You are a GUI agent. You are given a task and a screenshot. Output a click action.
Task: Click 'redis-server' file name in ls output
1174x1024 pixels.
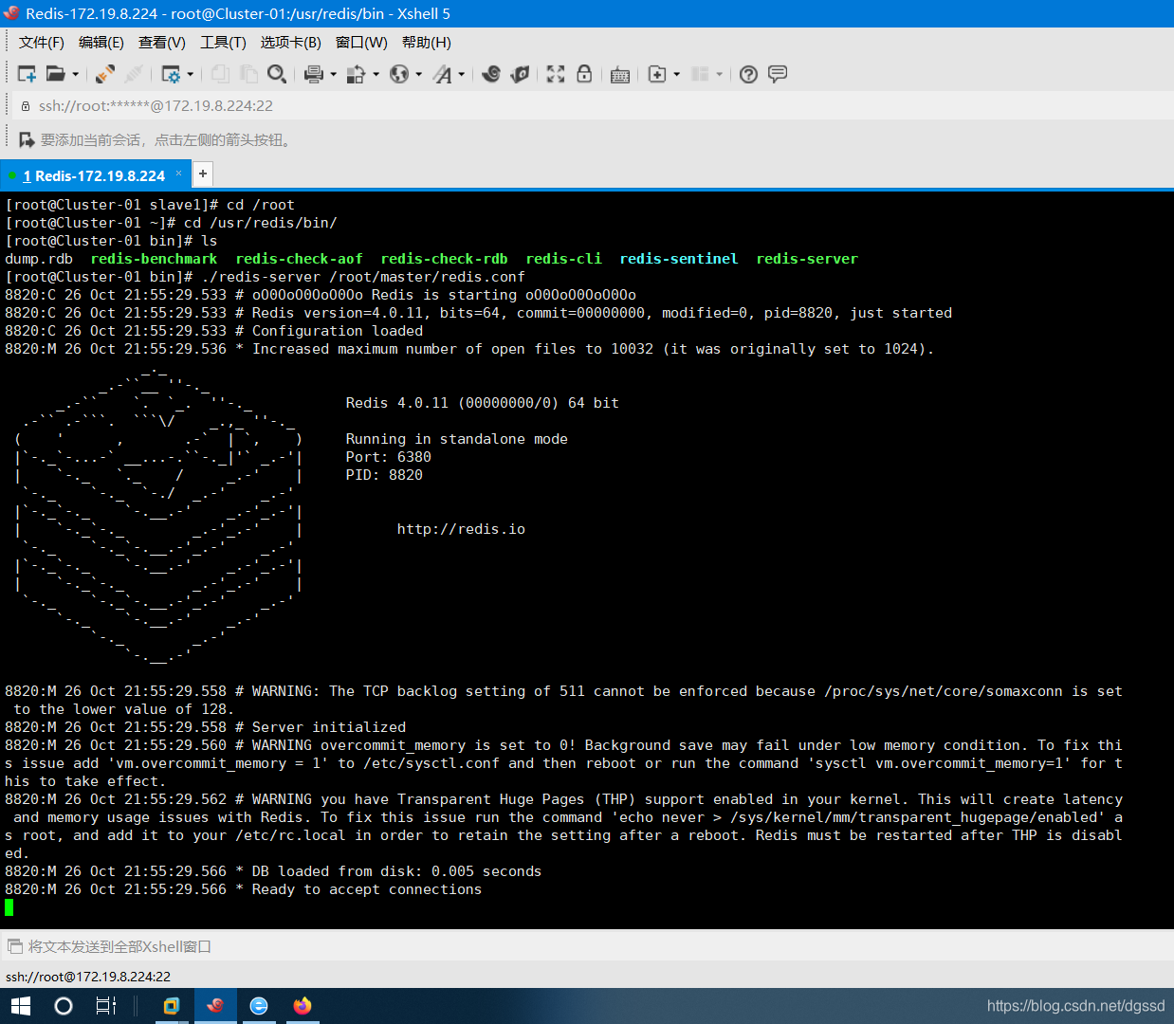pyautogui.click(x=807, y=259)
